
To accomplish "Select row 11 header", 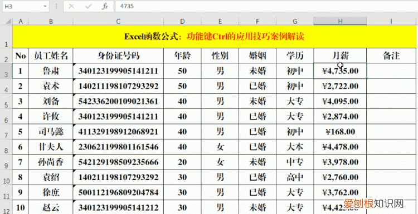I will pyautogui.click(x=6, y=192).
